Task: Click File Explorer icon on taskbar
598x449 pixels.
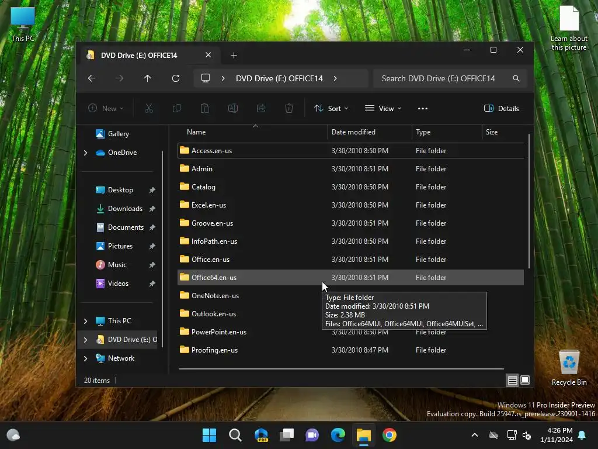Action: pos(363,435)
